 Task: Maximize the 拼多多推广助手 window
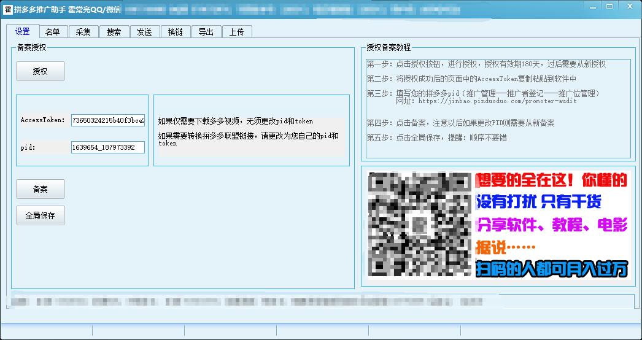click(x=609, y=7)
